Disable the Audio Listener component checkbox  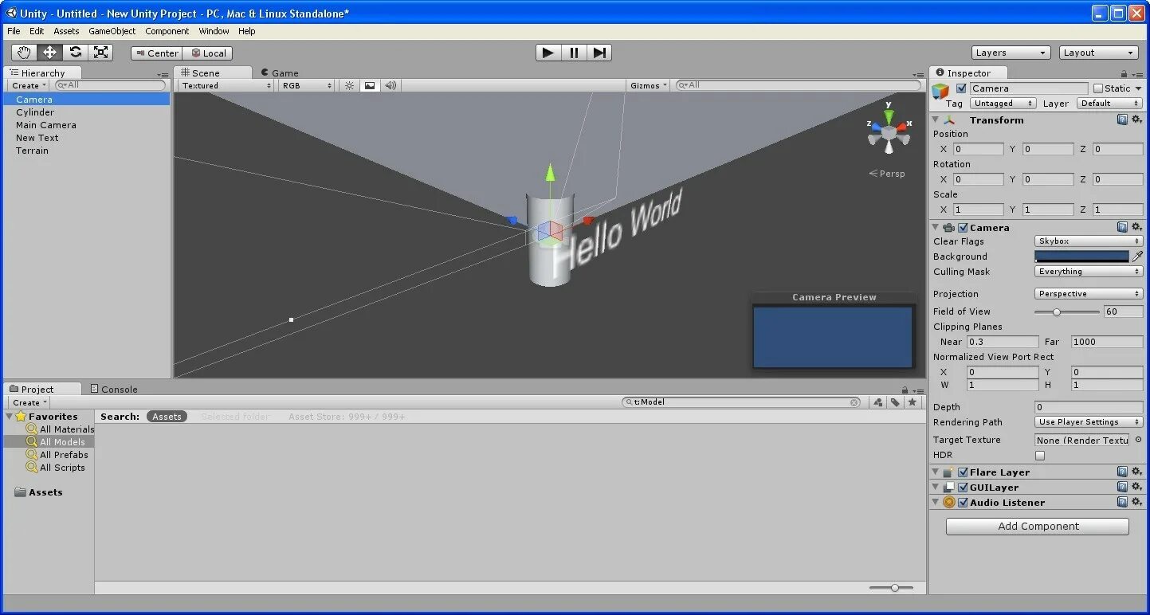pyautogui.click(x=963, y=503)
